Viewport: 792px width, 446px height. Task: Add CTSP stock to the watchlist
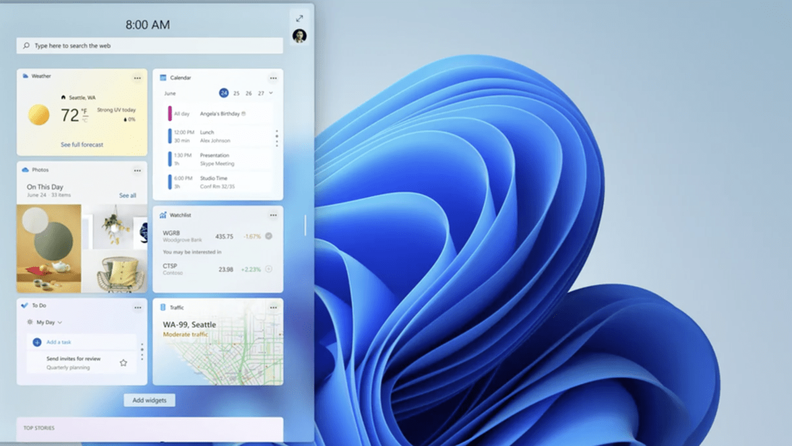click(269, 269)
